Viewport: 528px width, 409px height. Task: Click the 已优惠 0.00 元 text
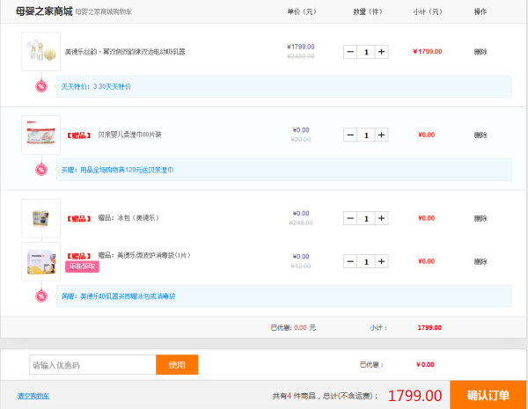click(293, 327)
